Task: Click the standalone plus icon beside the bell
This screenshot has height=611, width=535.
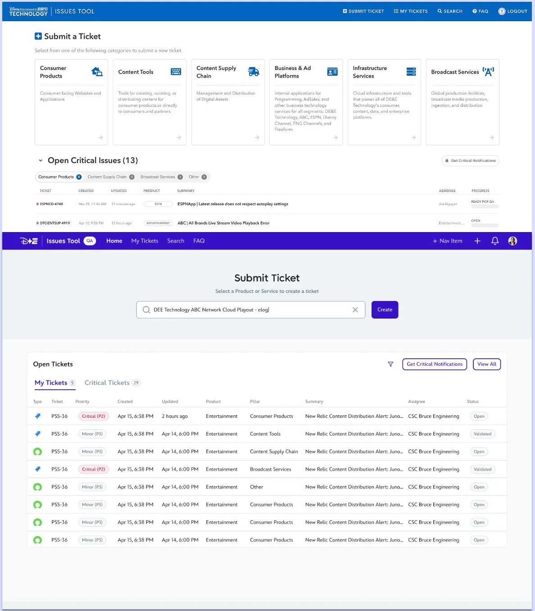Action: click(477, 241)
